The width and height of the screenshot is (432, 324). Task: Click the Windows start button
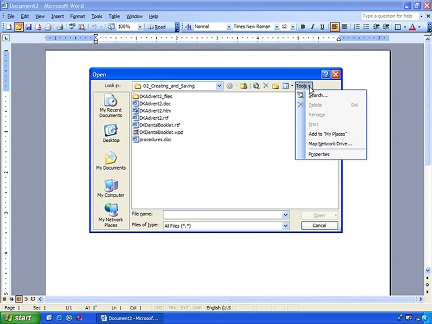(20, 318)
